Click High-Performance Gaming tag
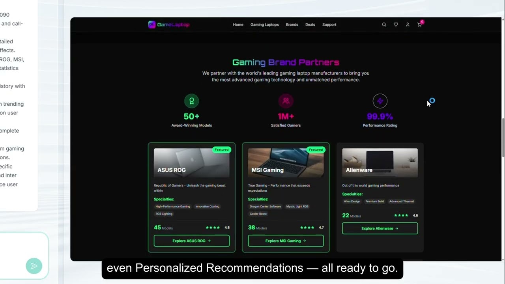The image size is (505, 284). 173,206
